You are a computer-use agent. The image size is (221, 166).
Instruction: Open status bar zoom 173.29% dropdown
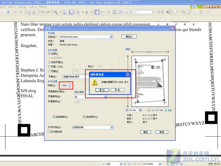tap(160, 164)
